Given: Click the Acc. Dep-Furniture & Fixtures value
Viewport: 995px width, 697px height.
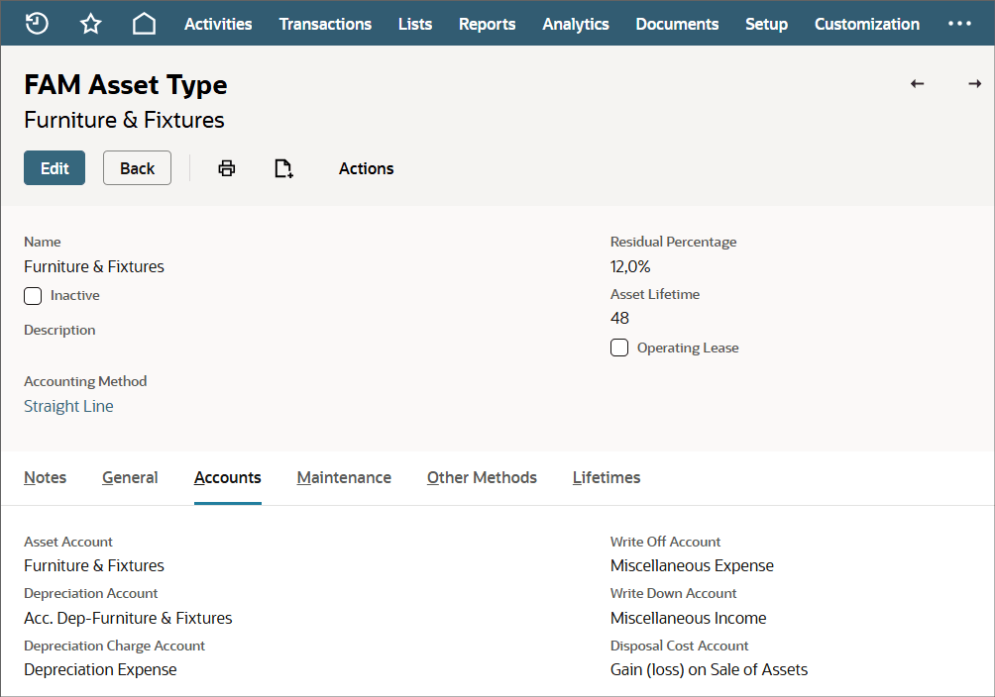Looking at the screenshot, I should [x=128, y=618].
